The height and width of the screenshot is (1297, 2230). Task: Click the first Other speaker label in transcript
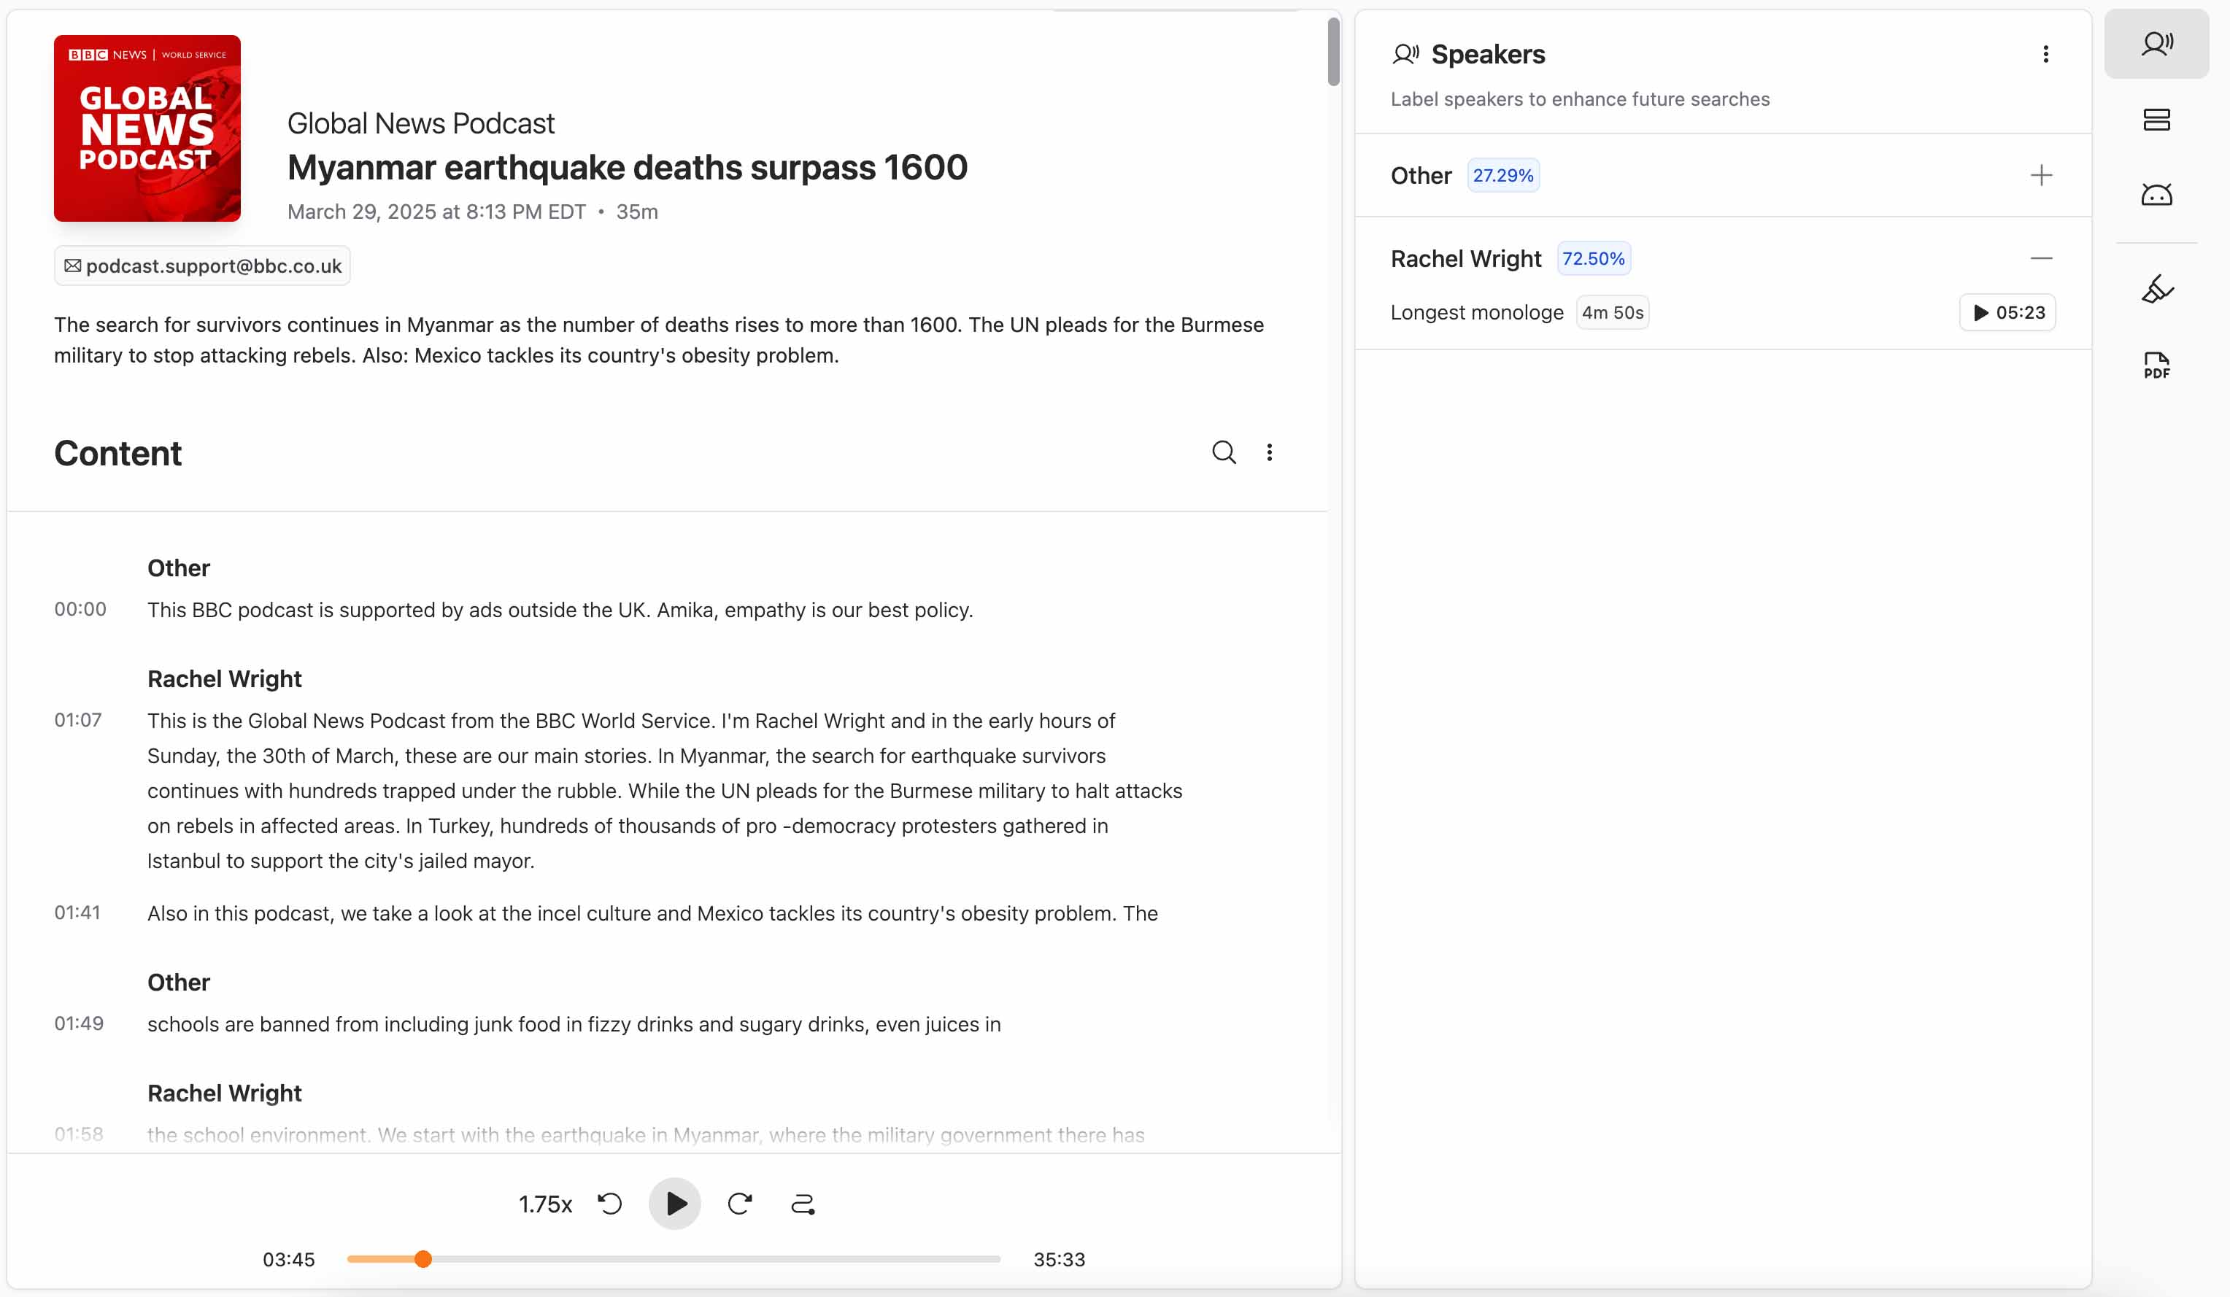point(179,568)
